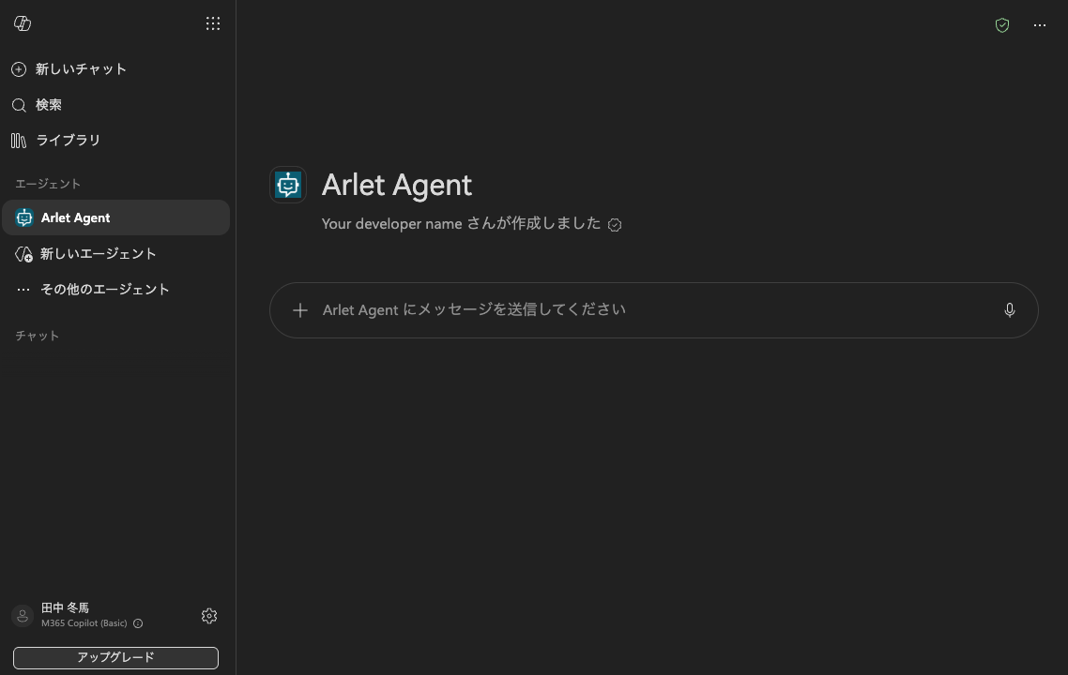Focus the Arlet Agent message input field
The height and width of the screenshot is (675, 1068).
pos(652,310)
